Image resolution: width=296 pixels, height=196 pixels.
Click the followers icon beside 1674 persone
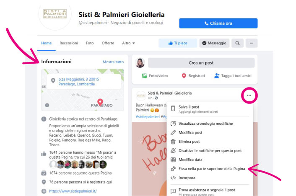[44, 173]
